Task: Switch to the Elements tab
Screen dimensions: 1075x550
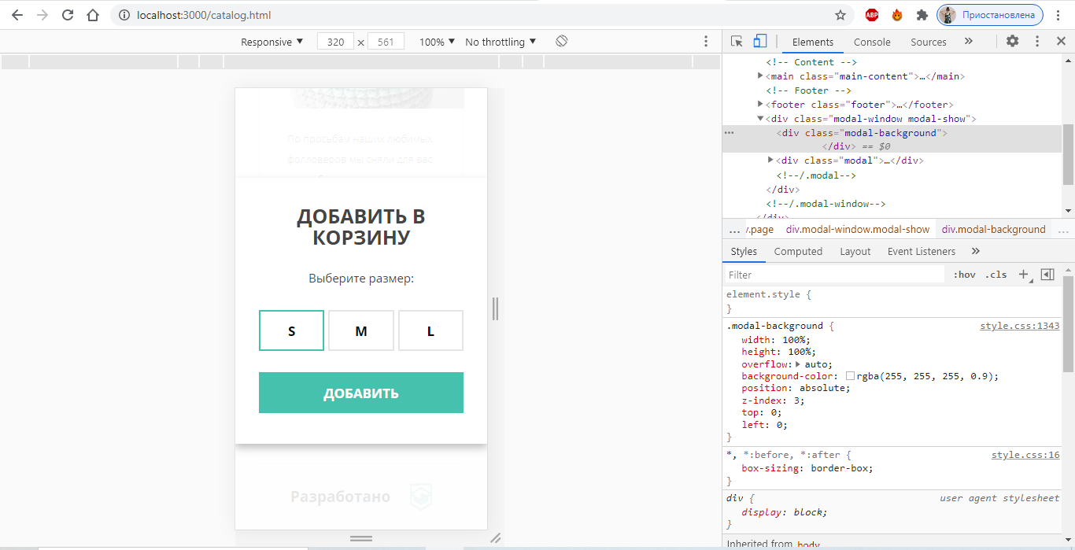Action: (813, 42)
